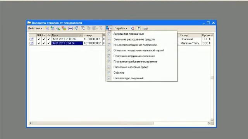Click the БУ column header
Image resolution: width=248 pixels, height=139 pixels.
(x=44, y=35)
